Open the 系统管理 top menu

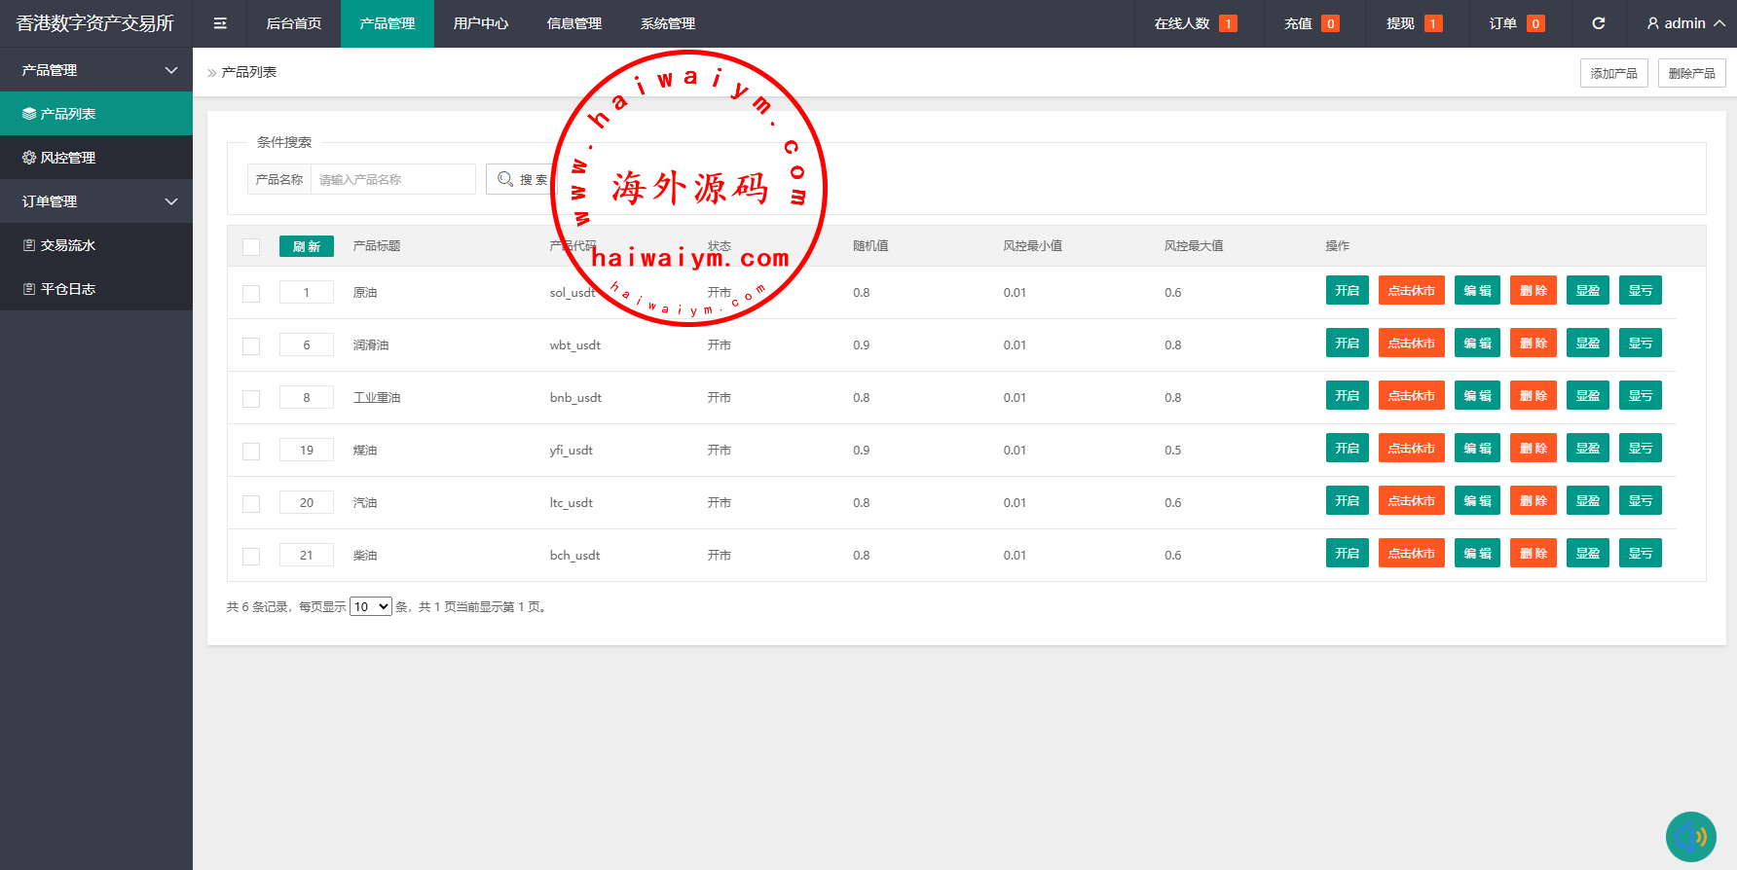coord(668,23)
